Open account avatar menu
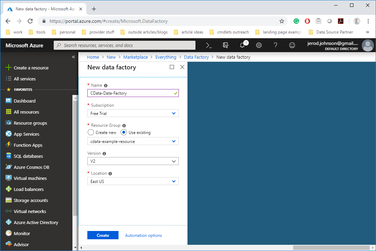376x251 pixels. (x=368, y=45)
